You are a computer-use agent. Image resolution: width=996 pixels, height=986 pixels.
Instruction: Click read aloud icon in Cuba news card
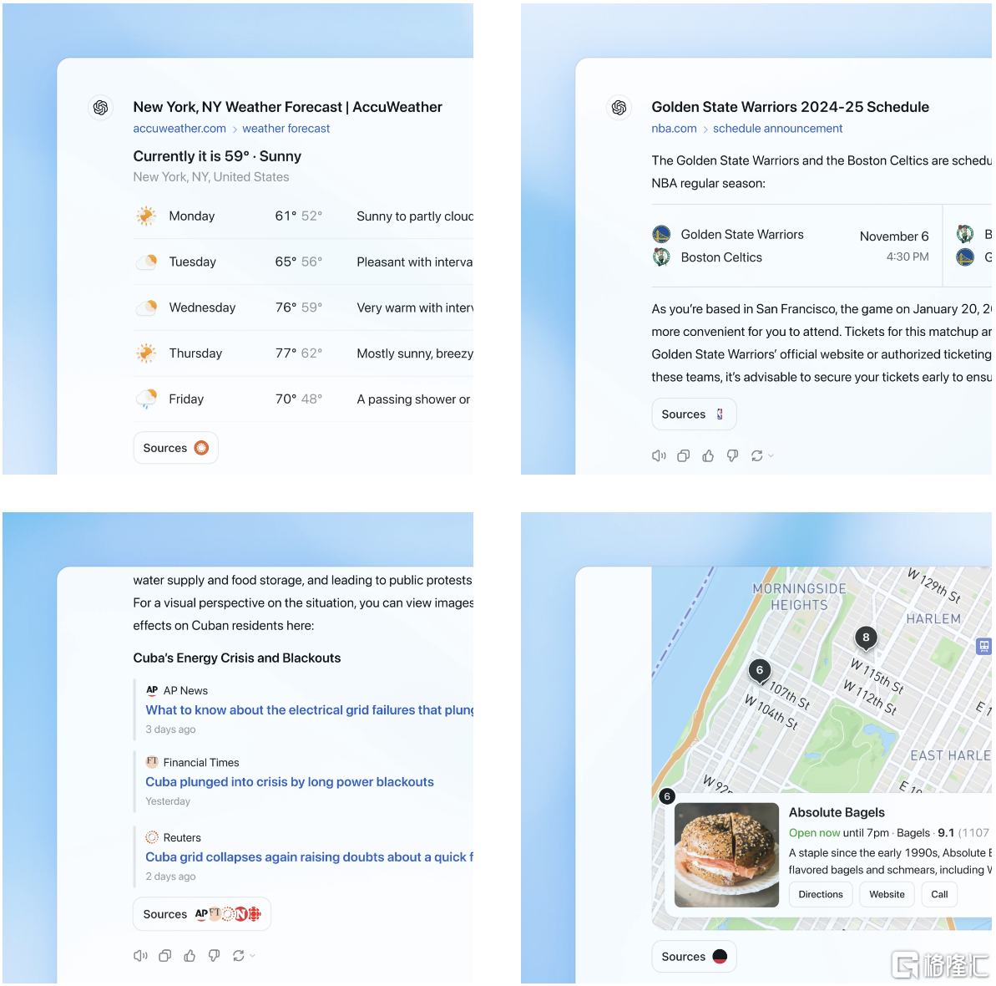coord(140,955)
